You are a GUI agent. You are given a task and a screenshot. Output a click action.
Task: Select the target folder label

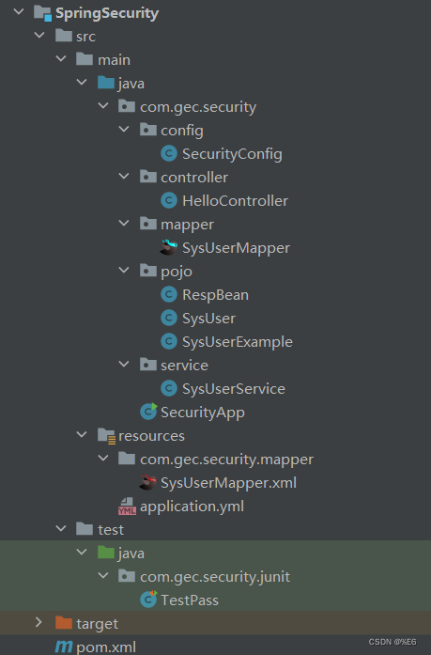click(98, 624)
